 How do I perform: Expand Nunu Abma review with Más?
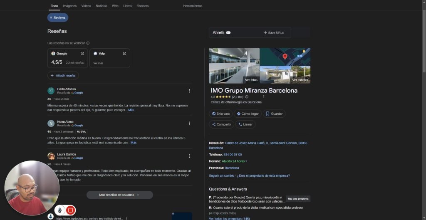click(x=134, y=143)
